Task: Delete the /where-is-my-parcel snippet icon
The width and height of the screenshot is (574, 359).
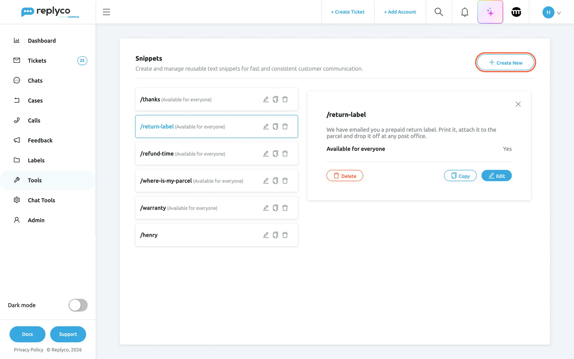Action: pyautogui.click(x=285, y=181)
